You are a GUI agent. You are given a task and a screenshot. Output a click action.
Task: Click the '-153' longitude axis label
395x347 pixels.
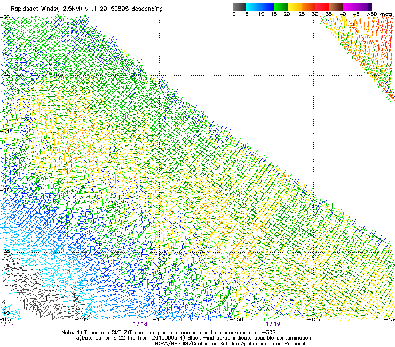314,320
